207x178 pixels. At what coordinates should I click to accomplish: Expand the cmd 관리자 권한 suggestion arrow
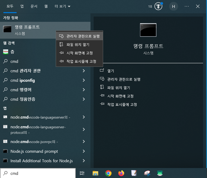coord(84,71)
